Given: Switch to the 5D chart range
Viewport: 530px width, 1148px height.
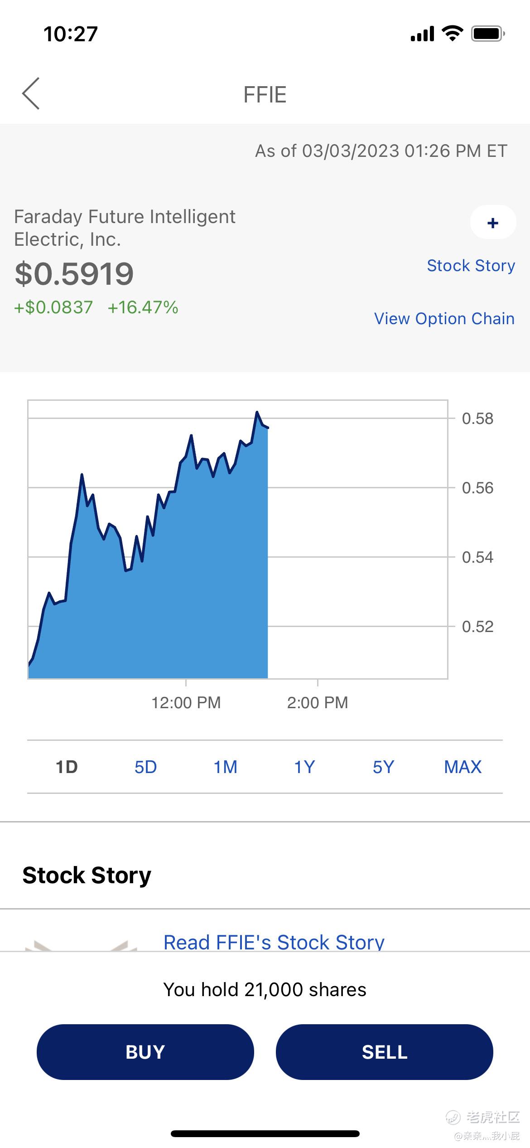Looking at the screenshot, I should coord(145,767).
